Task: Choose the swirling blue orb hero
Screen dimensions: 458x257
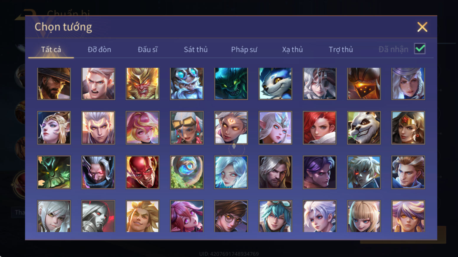Action: coord(187,172)
